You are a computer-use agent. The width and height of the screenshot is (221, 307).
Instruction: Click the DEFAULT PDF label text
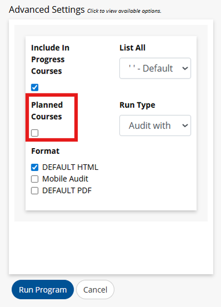click(67, 190)
